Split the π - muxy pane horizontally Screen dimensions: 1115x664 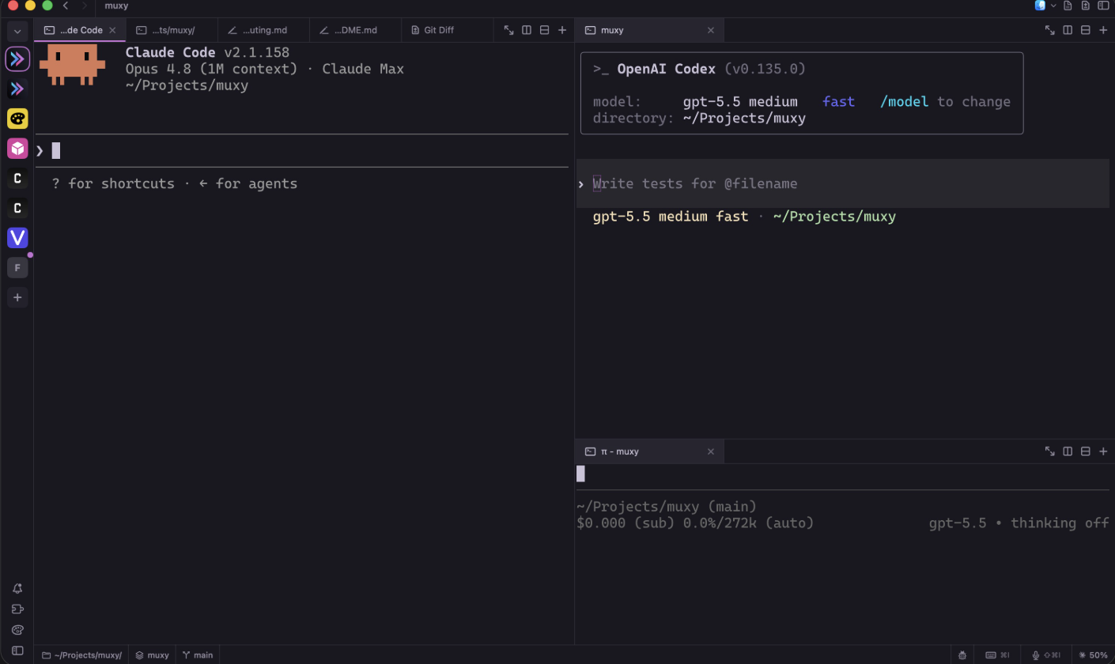[1085, 451]
